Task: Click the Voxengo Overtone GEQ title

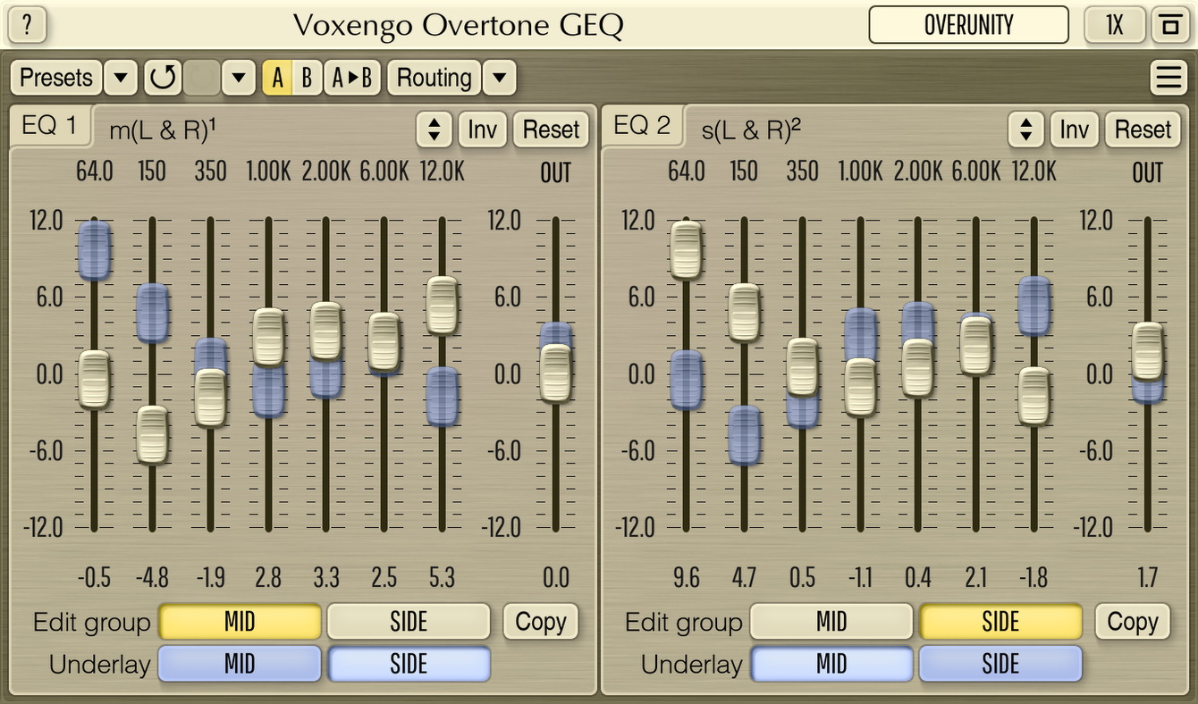Action: tap(458, 25)
